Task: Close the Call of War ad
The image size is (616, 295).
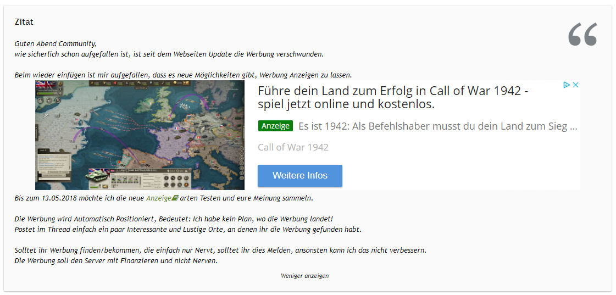Action: pos(575,85)
